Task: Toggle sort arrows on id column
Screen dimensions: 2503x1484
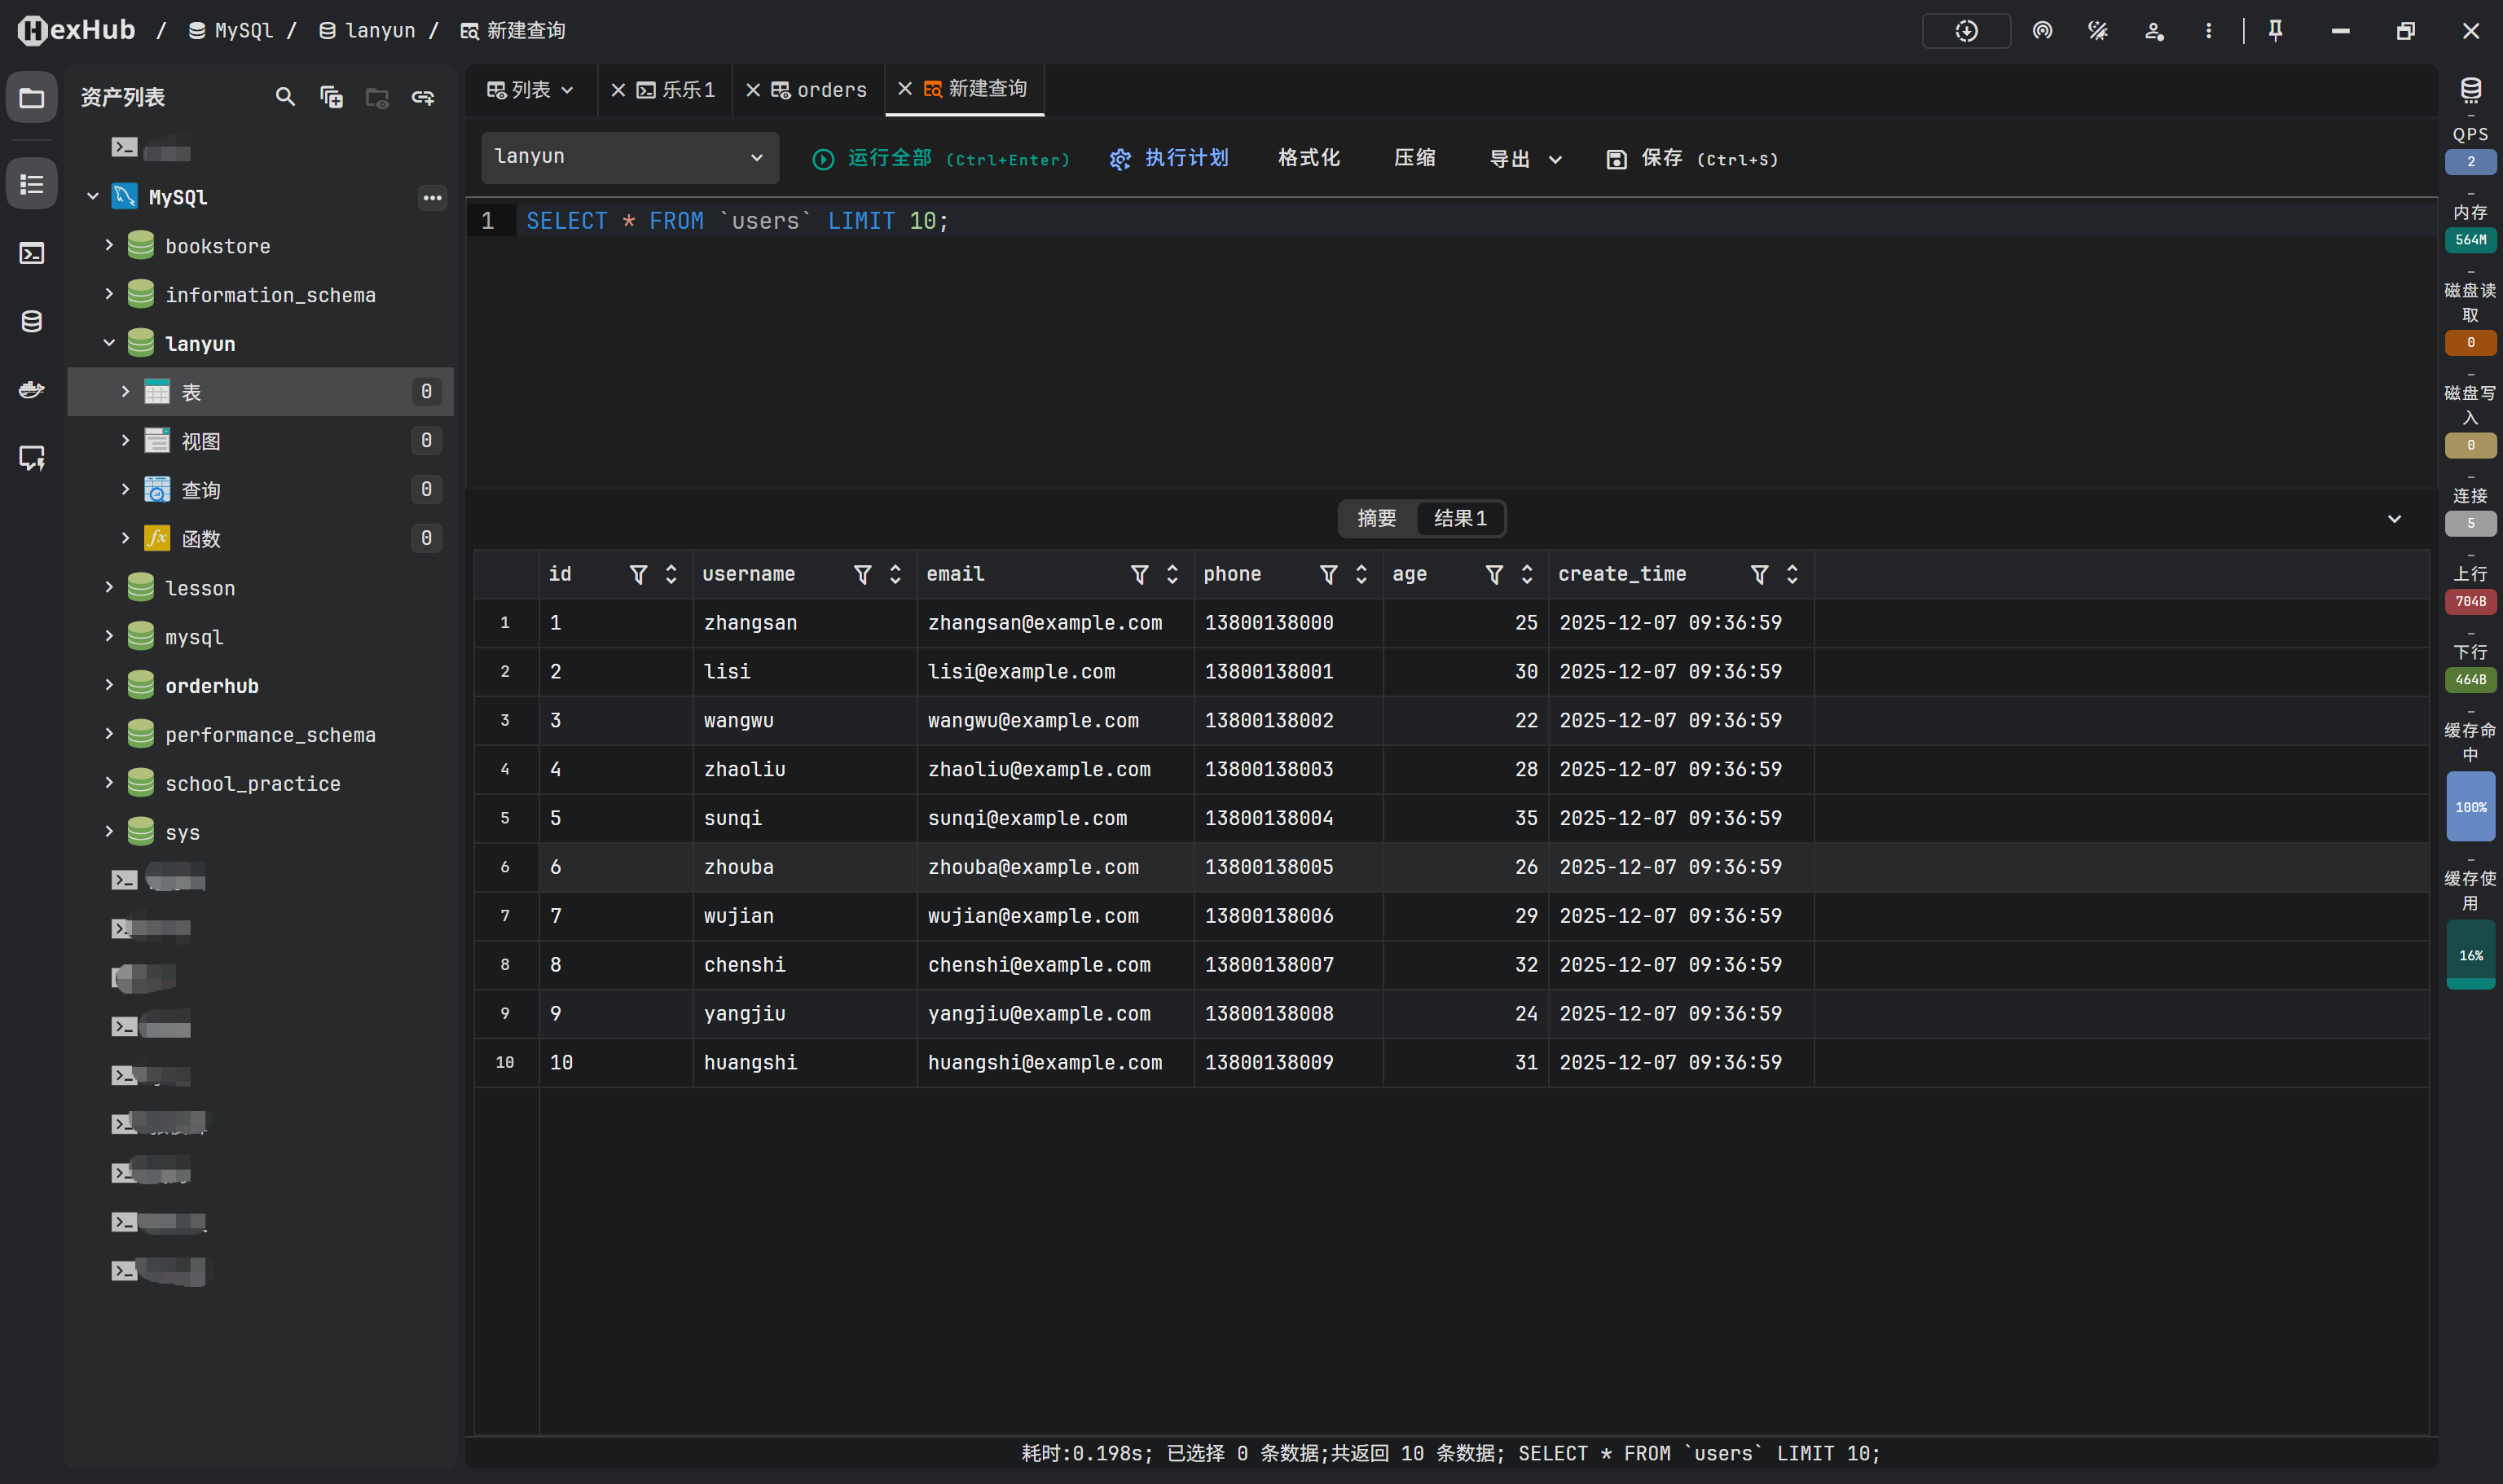Action: coord(671,574)
